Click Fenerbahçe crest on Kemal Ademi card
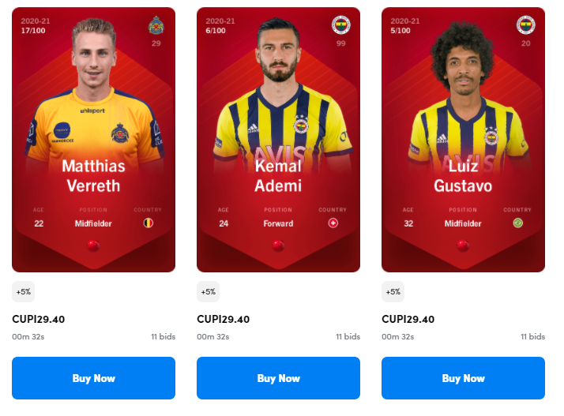The image size is (564, 416). click(x=340, y=24)
